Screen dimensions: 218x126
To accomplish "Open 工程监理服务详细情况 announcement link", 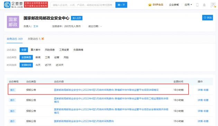I will pos(111,100).
